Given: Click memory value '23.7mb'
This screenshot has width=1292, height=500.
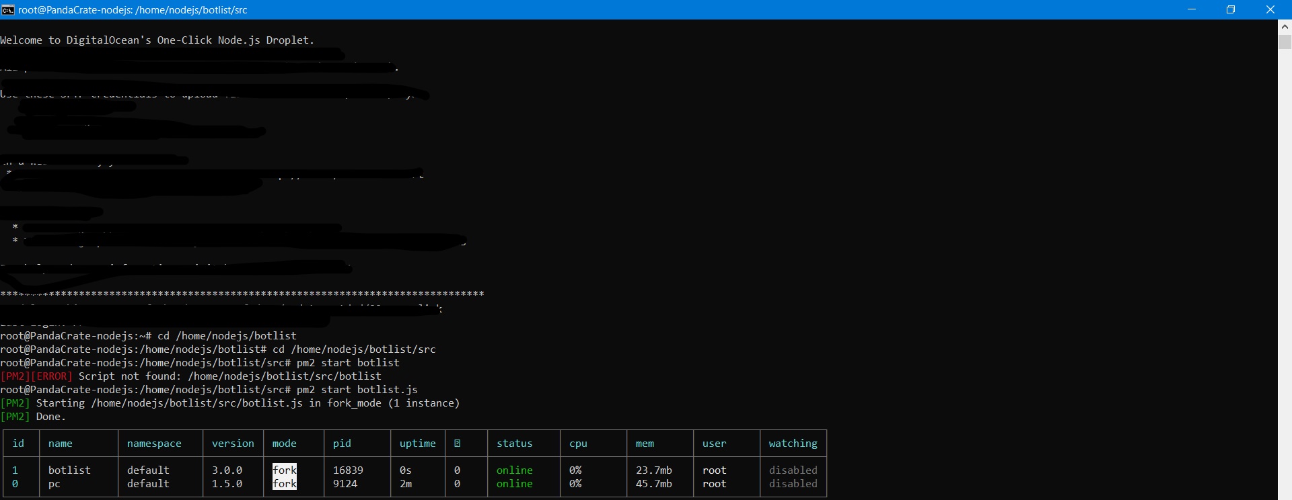Looking at the screenshot, I should 654,470.
